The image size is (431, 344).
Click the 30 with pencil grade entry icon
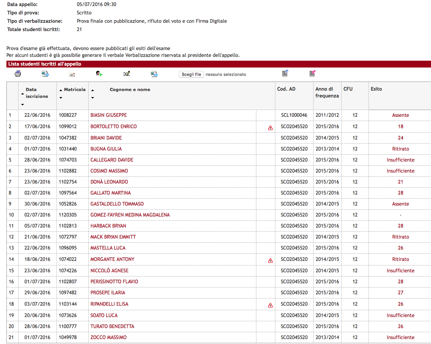126,74
